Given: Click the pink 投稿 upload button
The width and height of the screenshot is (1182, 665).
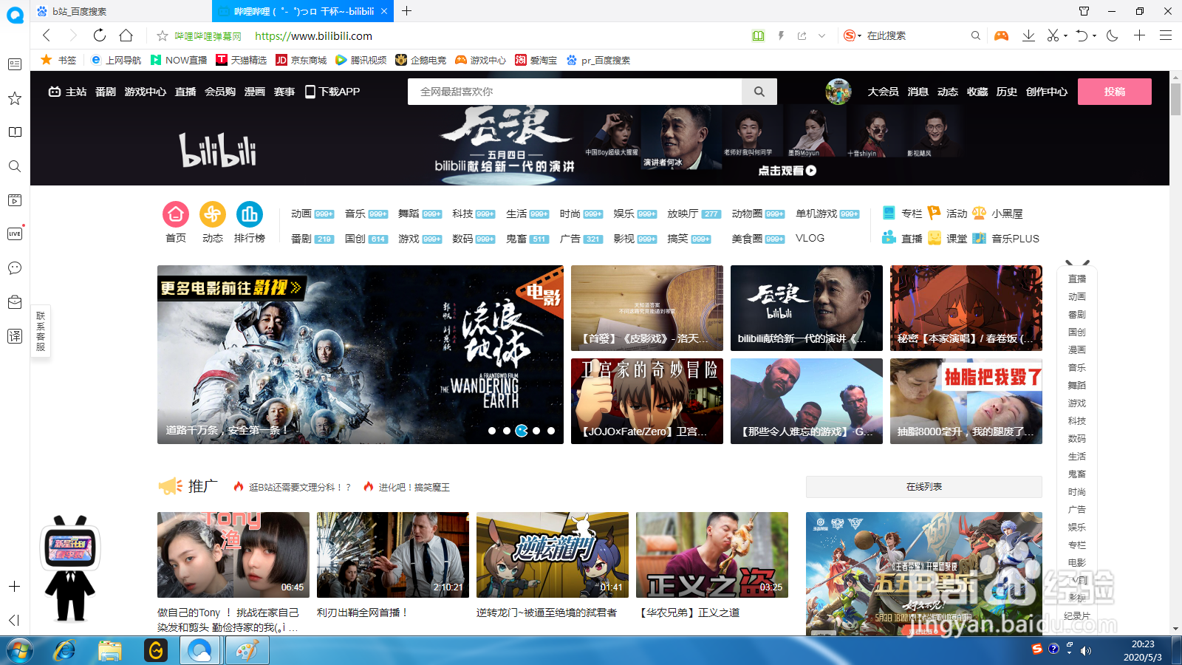Looking at the screenshot, I should click(1115, 92).
